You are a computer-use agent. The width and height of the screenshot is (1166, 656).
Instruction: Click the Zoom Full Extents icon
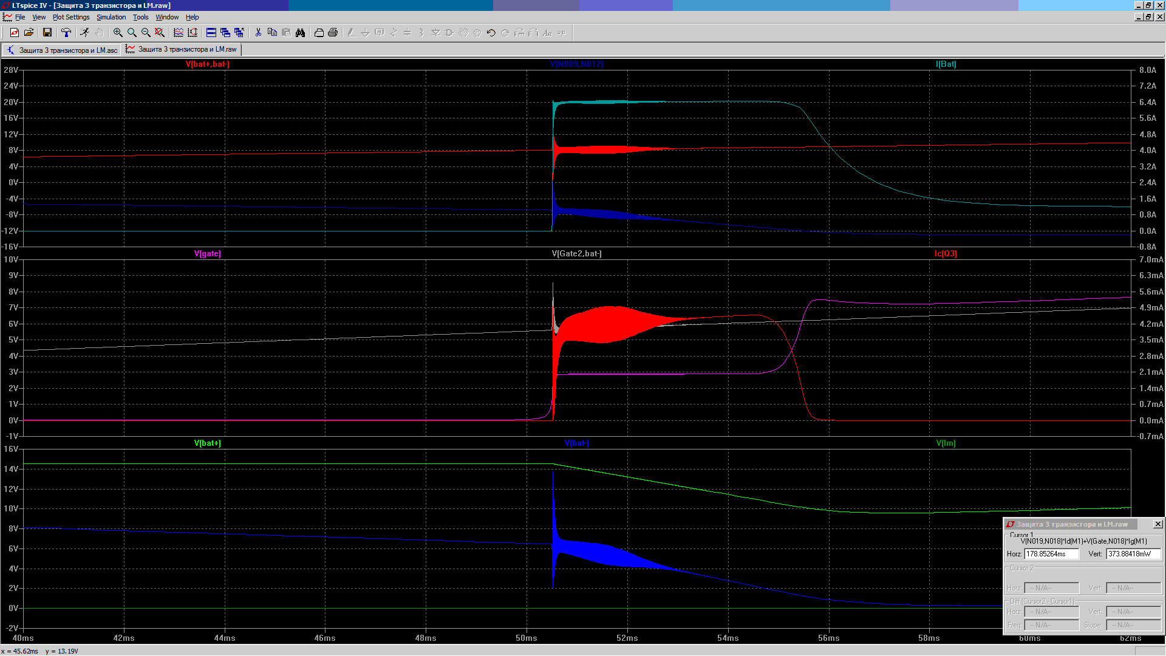[x=160, y=33]
